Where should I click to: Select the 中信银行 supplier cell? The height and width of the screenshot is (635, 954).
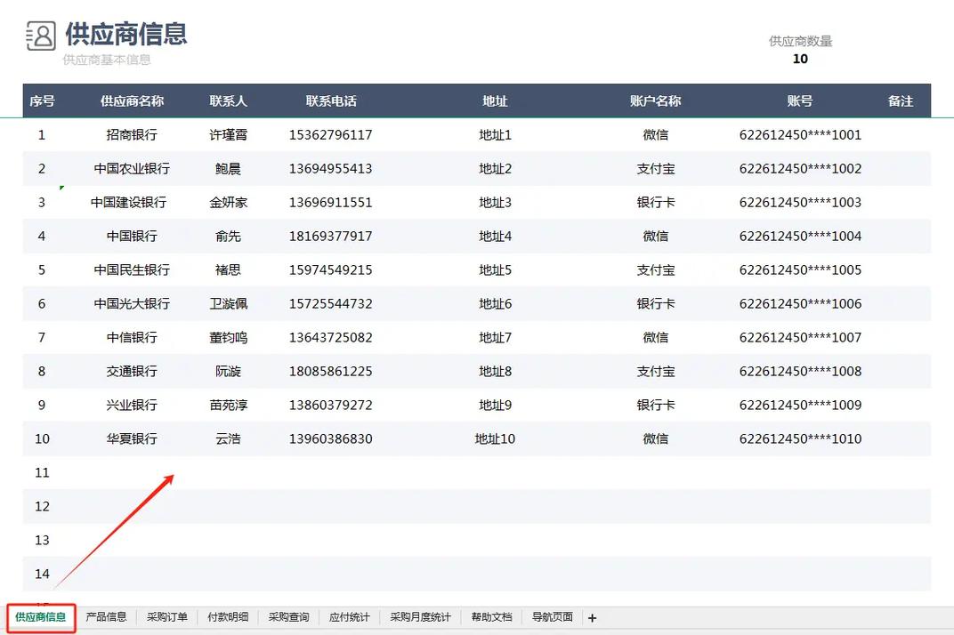(132, 338)
